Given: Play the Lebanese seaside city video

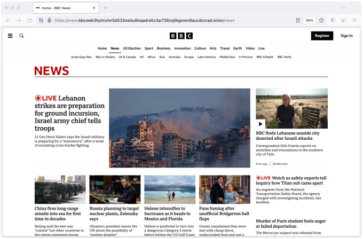Looking at the screenshot, I should click(x=261, y=124).
